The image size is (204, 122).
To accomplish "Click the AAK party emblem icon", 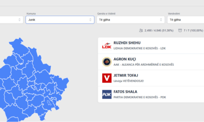I will (x=107, y=62).
